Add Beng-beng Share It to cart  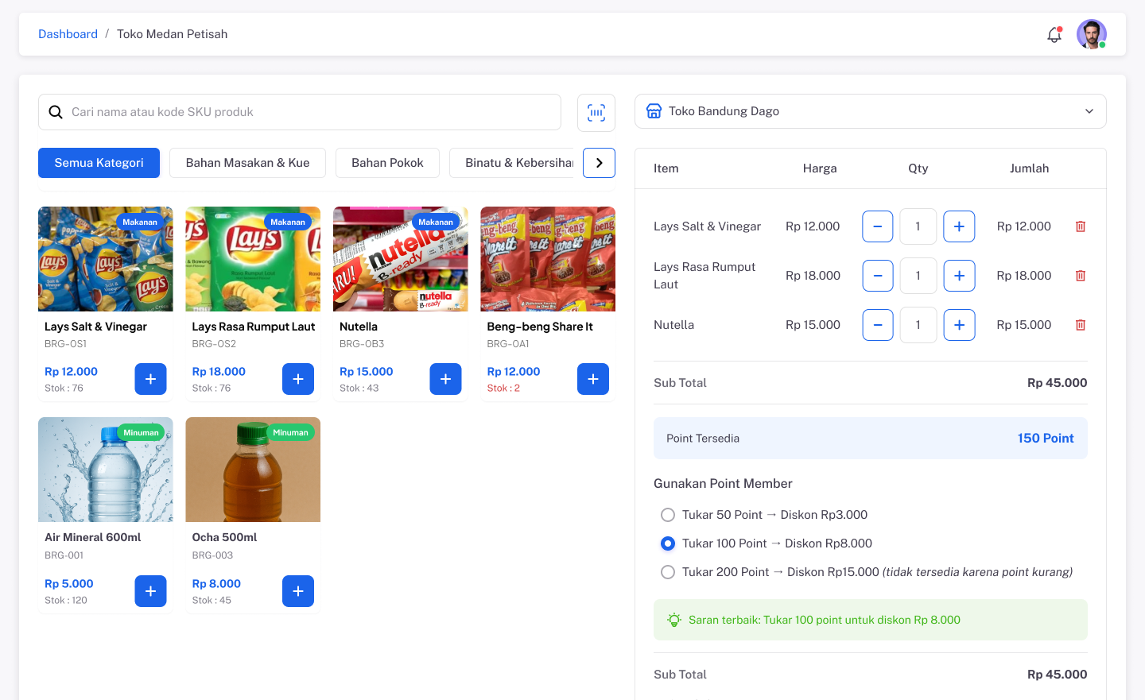coord(593,379)
